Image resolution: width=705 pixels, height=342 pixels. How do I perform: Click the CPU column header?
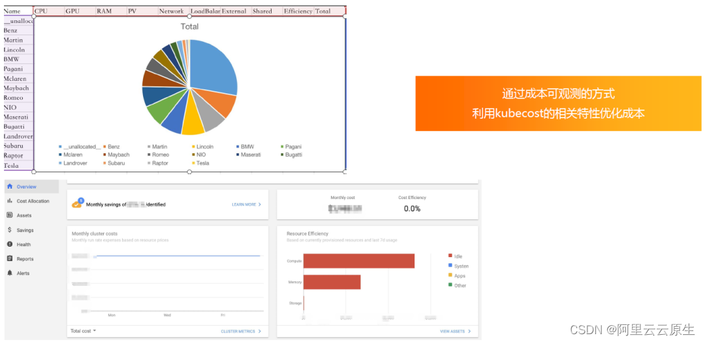click(49, 11)
